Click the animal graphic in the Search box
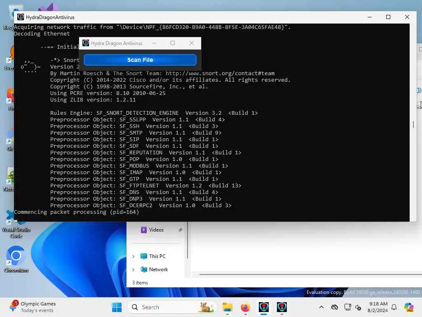Image resolution: width=422 pixels, height=317 pixels. coord(206,307)
